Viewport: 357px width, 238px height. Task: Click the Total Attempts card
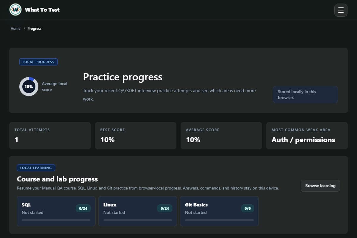point(50,136)
